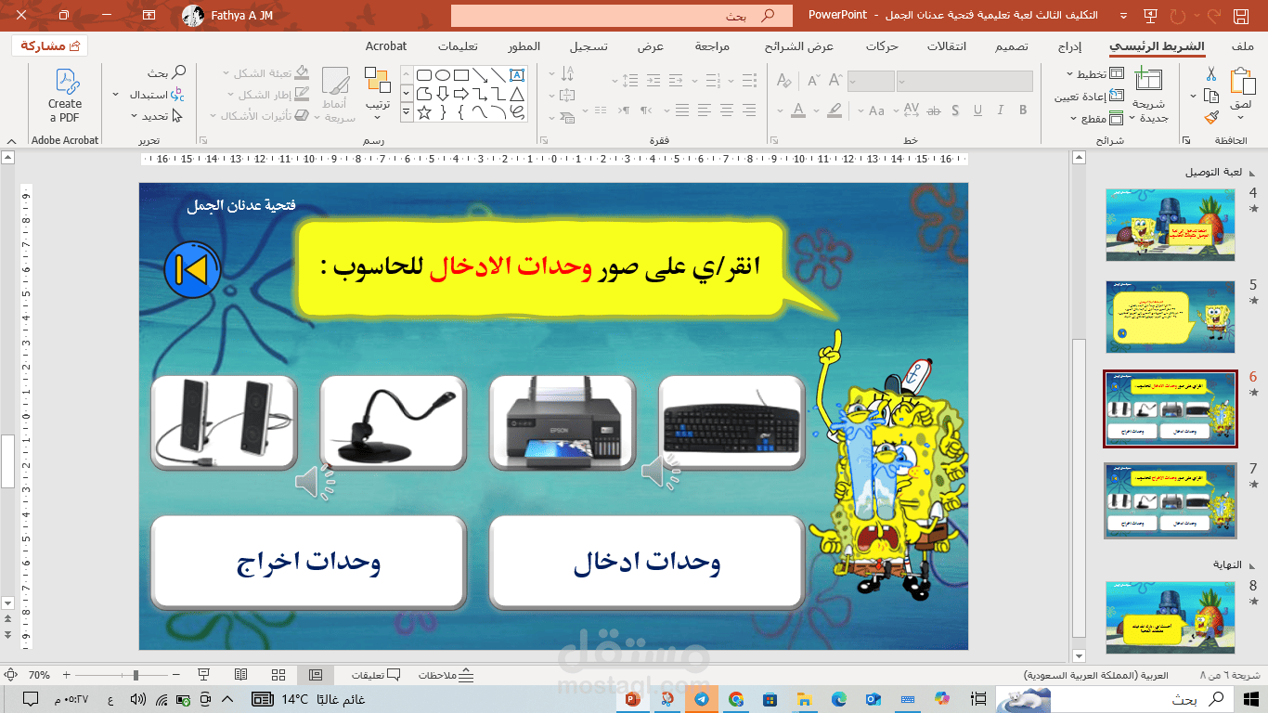Switch to Normal view icon
The width and height of the screenshot is (1268, 713).
[x=316, y=675]
